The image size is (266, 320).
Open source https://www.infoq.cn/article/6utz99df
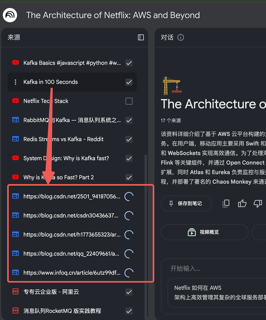(x=72, y=272)
